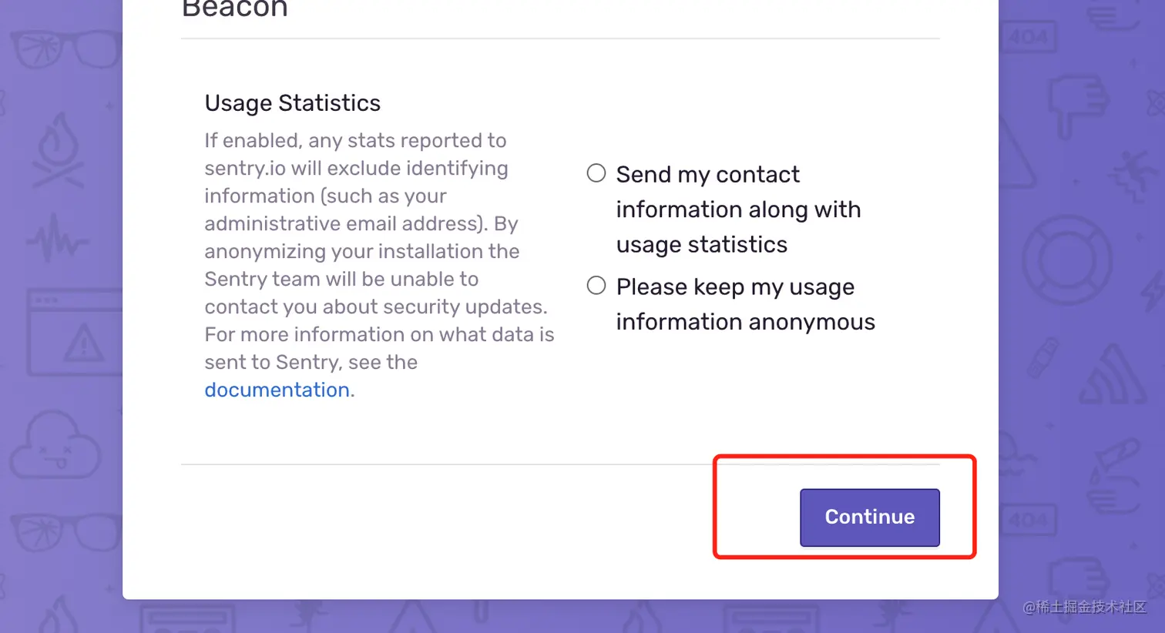The height and width of the screenshot is (633, 1165).
Task: Click the Usage Statistics heading
Action: click(292, 103)
